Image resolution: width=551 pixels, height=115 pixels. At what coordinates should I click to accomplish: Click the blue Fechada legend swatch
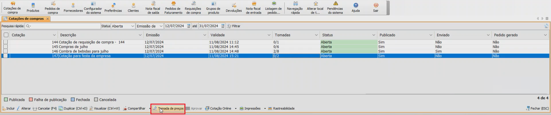pyautogui.click(x=73, y=100)
